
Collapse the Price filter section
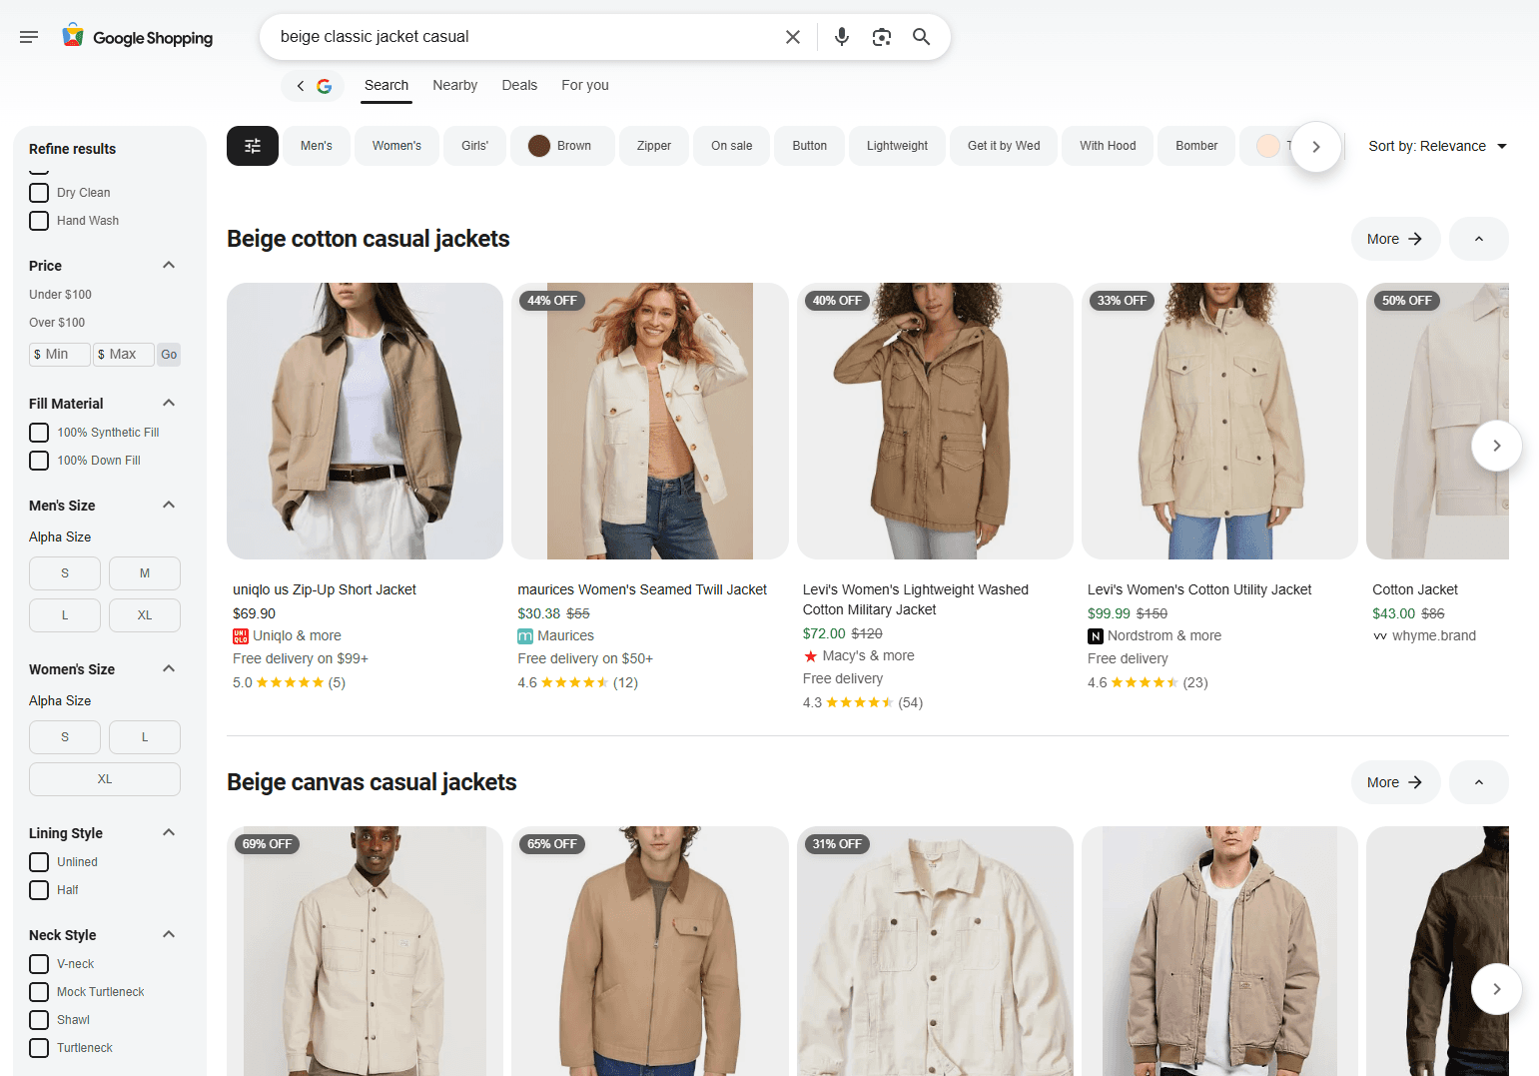169,265
